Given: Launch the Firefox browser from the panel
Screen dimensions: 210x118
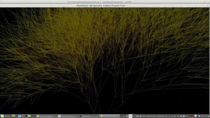Looking at the screenshot, I should coord(23,116).
